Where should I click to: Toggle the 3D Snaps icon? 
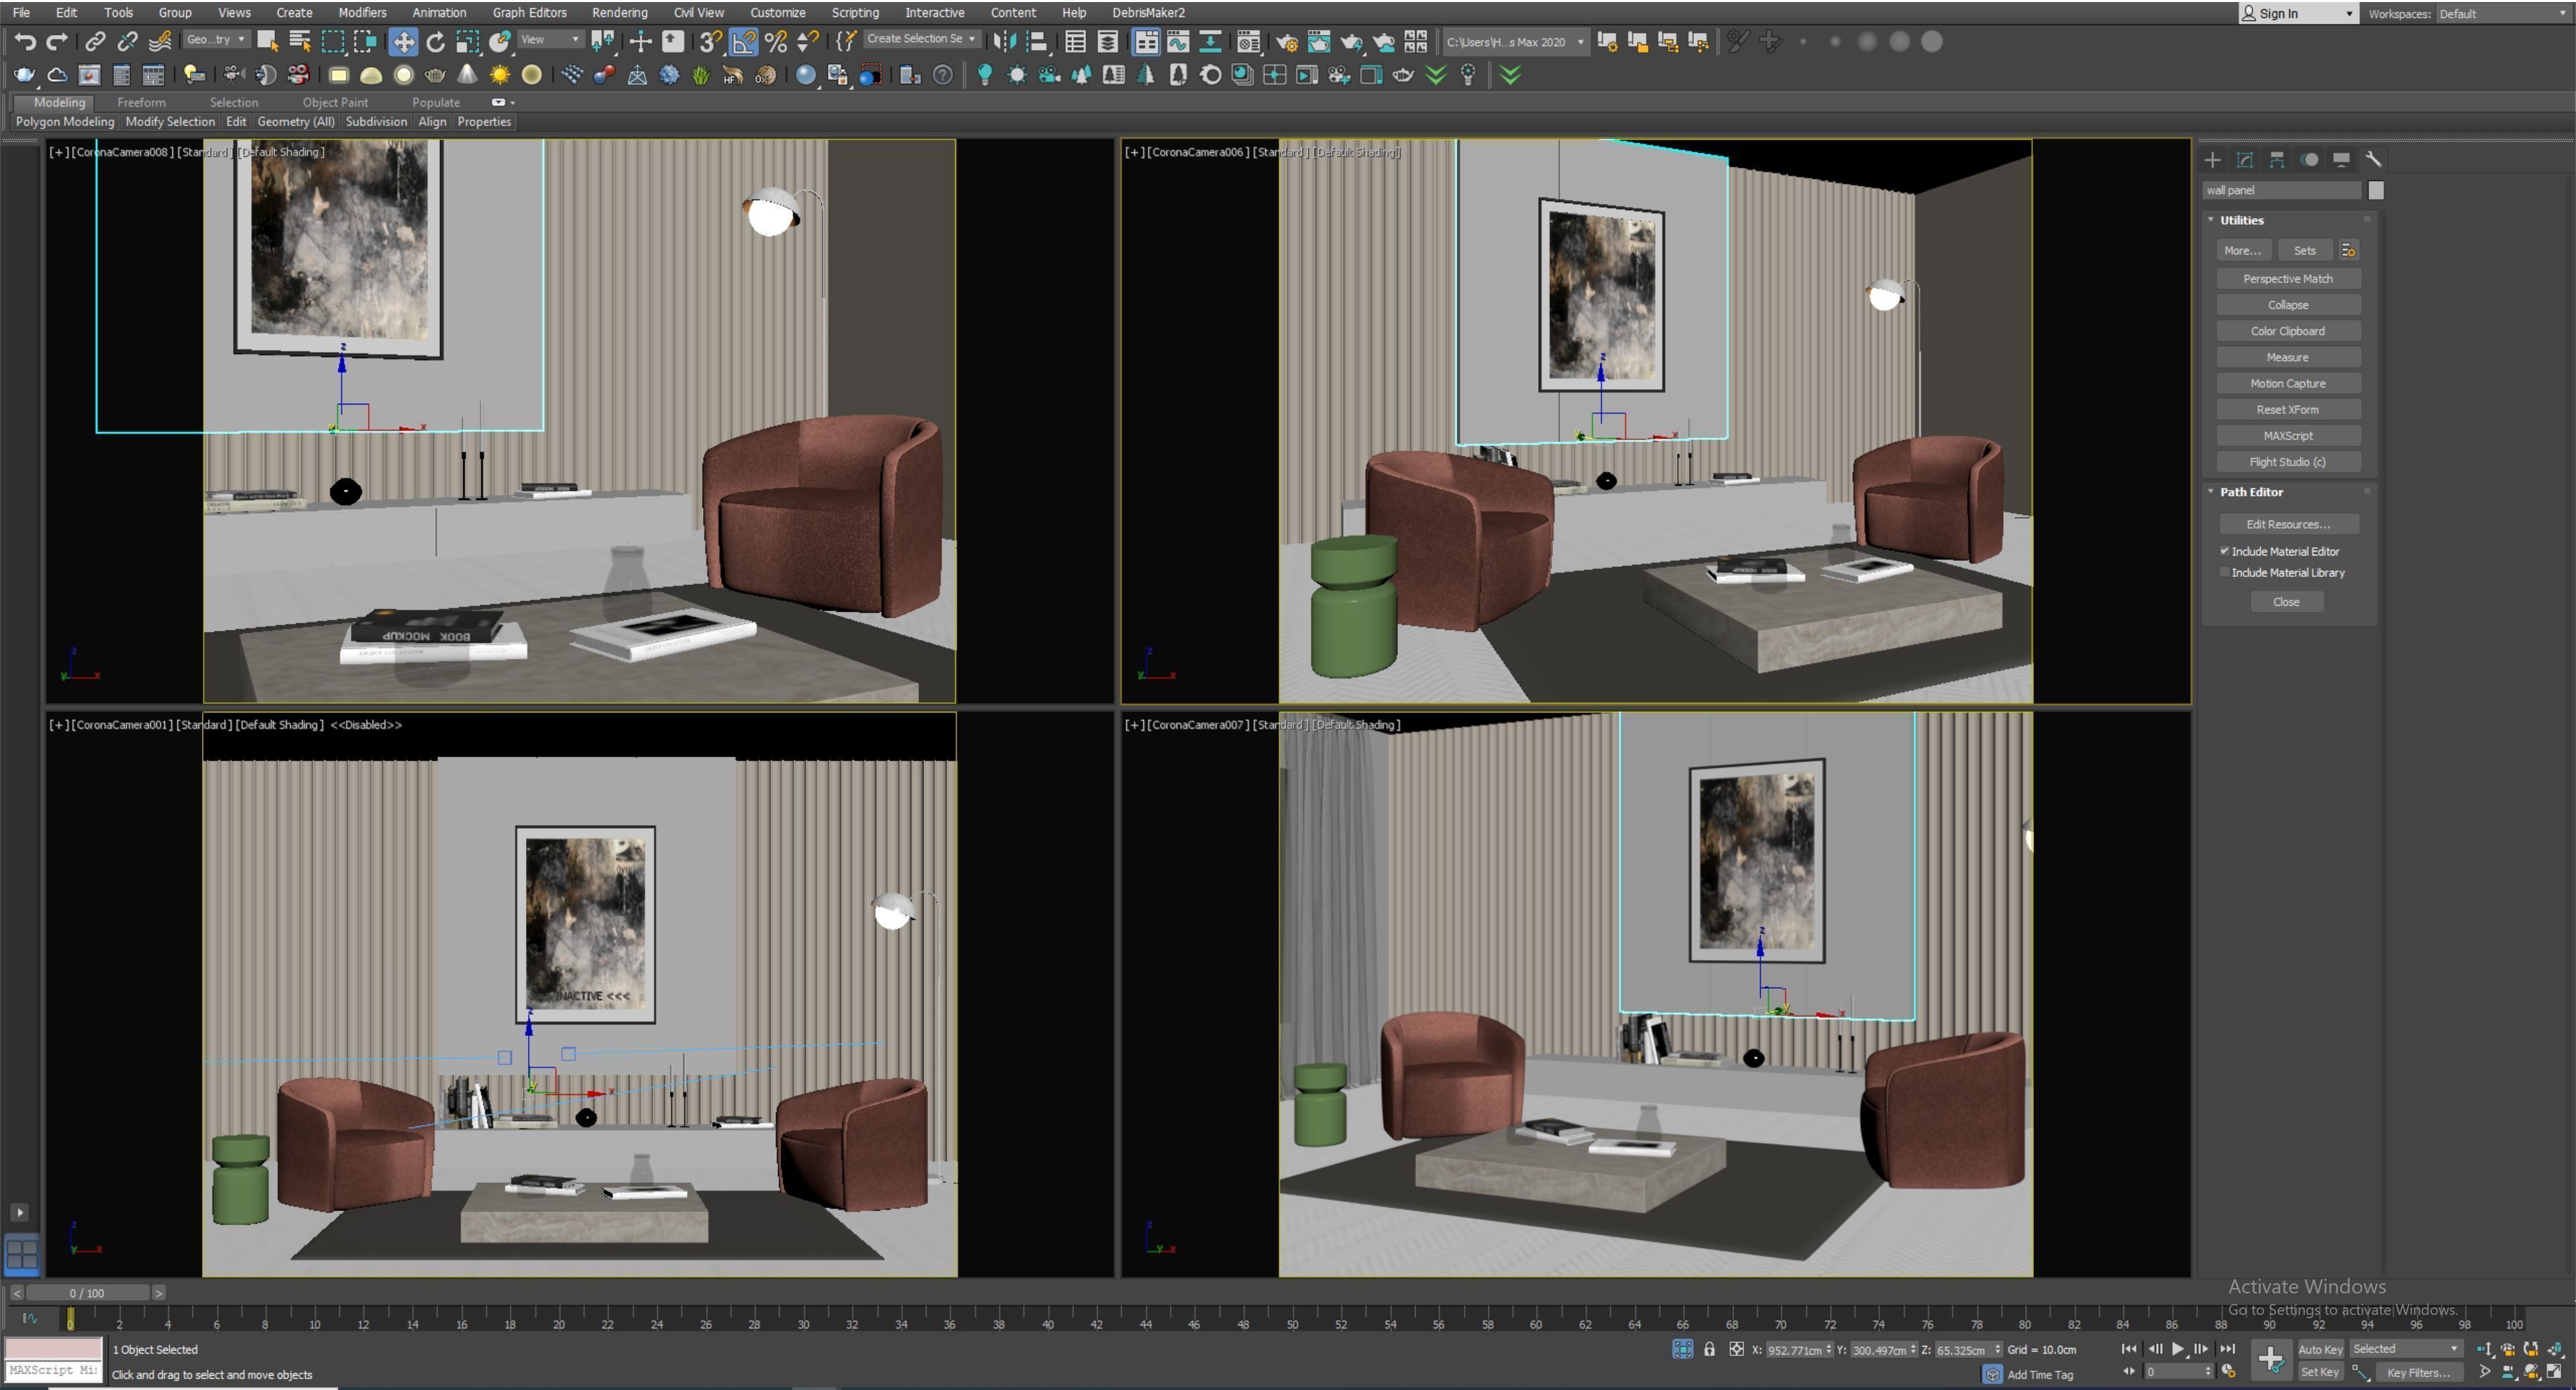tap(710, 41)
